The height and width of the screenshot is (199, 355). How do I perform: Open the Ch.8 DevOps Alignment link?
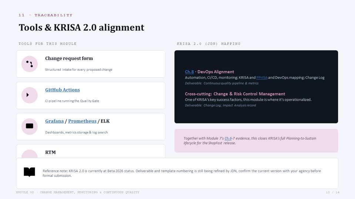click(x=189, y=72)
